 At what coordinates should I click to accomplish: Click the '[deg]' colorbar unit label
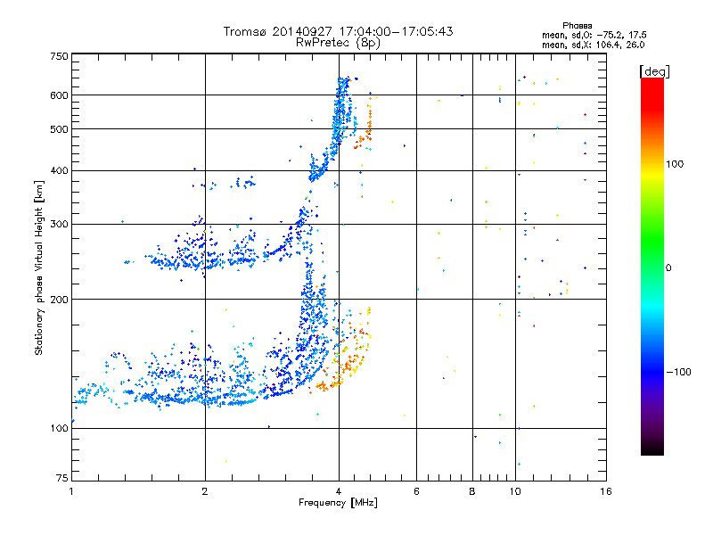click(654, 71)
